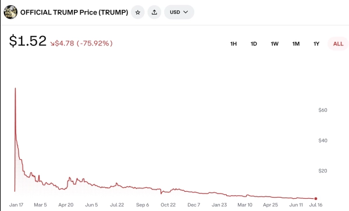Choose the 1Y chart range

click(x=316, y=44)
